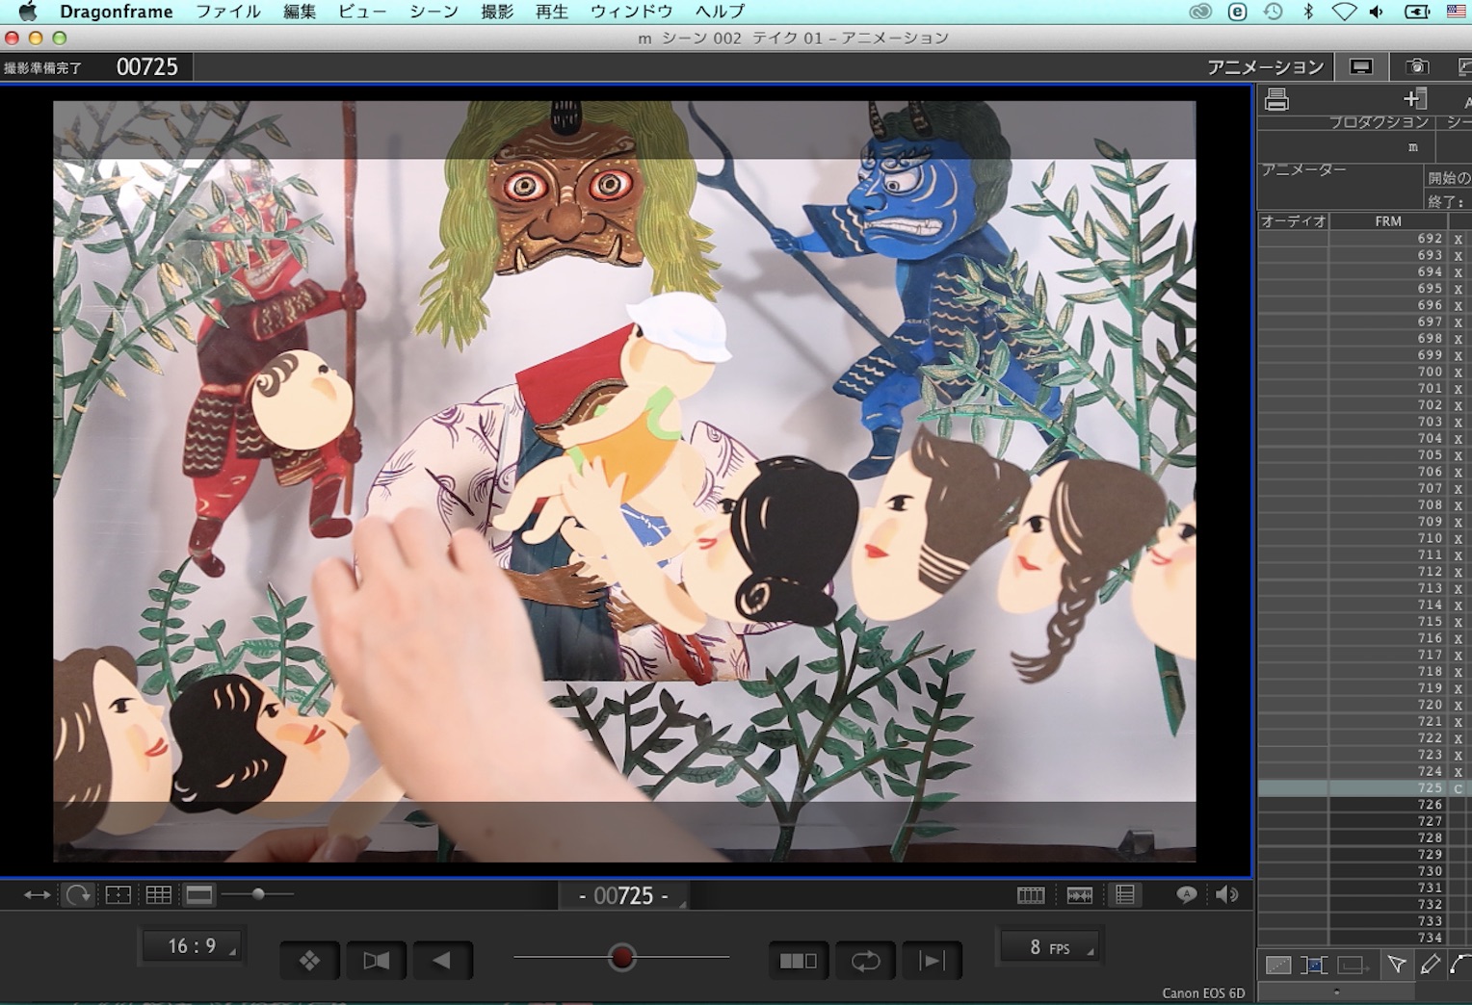Viewport: 1472px width, 1005px height.
Task: Click the speech bubble notes icon
Action: pos(1186,895)
